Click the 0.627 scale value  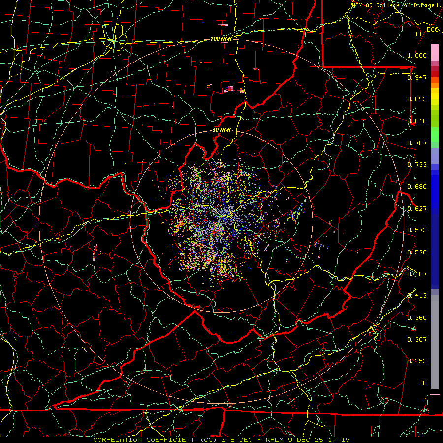point(417,209)
